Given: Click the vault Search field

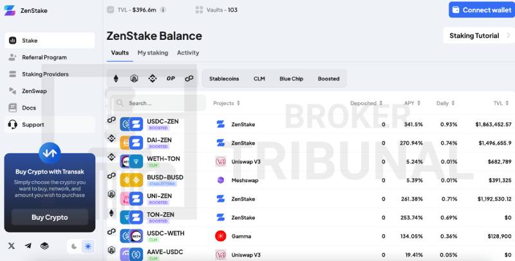Looking at the screenshot, I should (x=158, y=104).
